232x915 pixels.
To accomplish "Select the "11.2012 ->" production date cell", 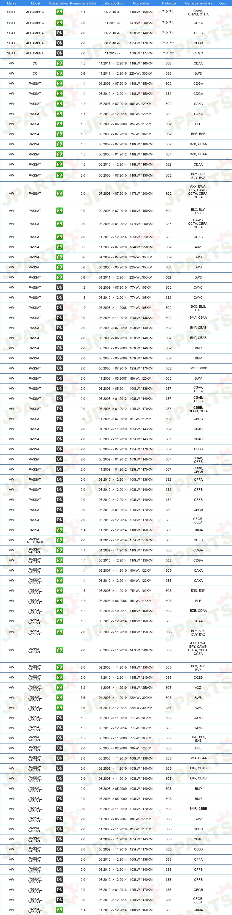I will (x=112, y=53).
